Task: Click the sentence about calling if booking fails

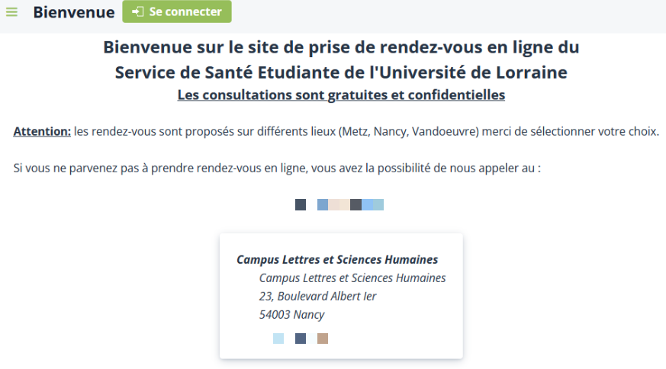Action: tap(277, 168)
